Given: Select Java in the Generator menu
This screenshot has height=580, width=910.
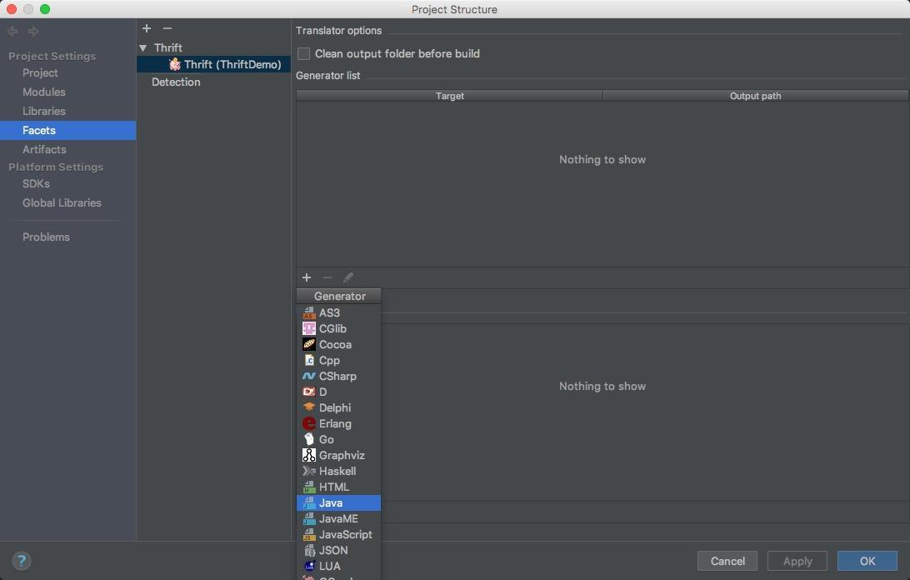Looking at the screenshot, I should (338, 502).
